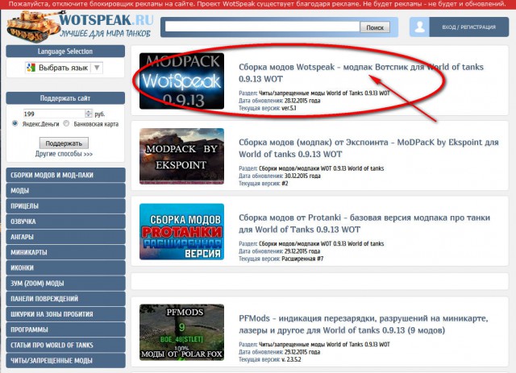
Task: Open the ПРОГРАММЫ menu section
Action: [x=65, y=329]
